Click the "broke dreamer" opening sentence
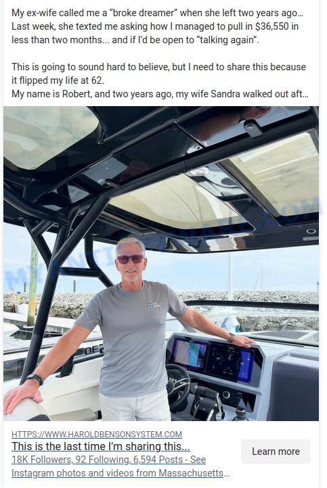This screenshot has width=327, height=488. (x=158, y=13)
